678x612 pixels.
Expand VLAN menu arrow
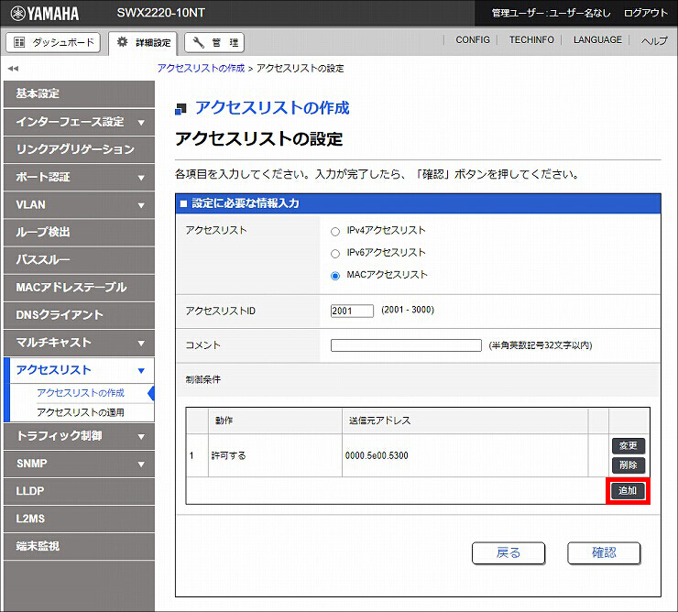pyautogui.click(x=141, y=205)
